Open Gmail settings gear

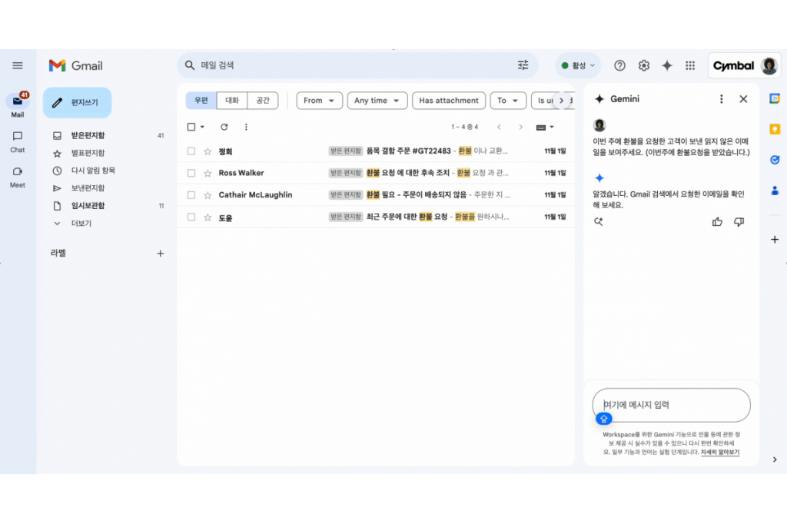click(x=644, y=66)
